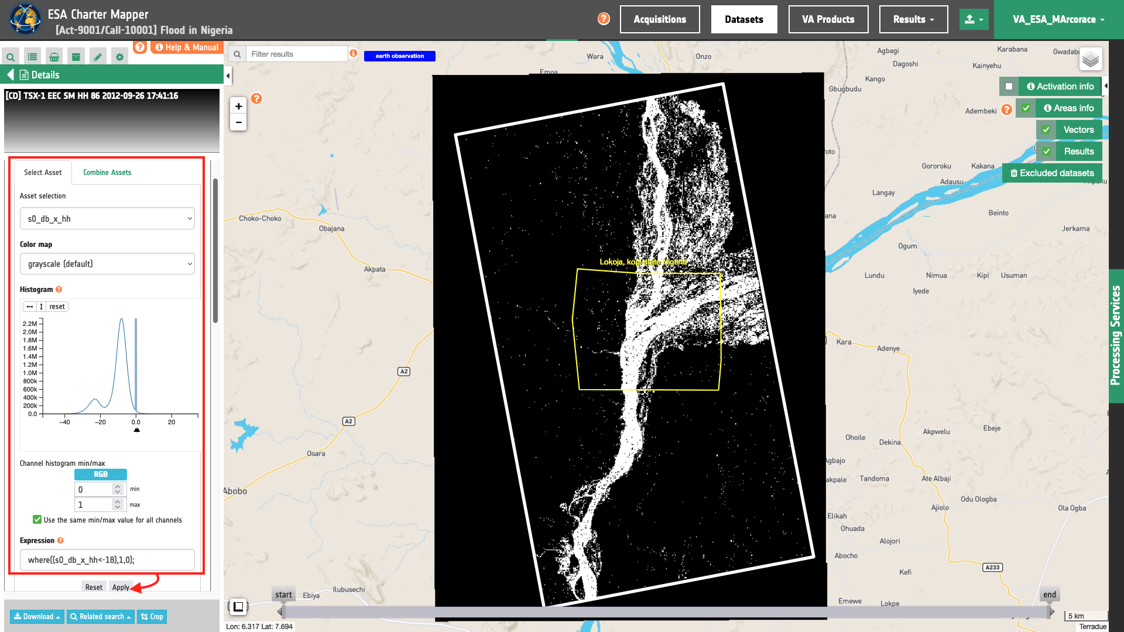Click the Help & Manual button
The image size is (1124, 632).
(187, 47)
